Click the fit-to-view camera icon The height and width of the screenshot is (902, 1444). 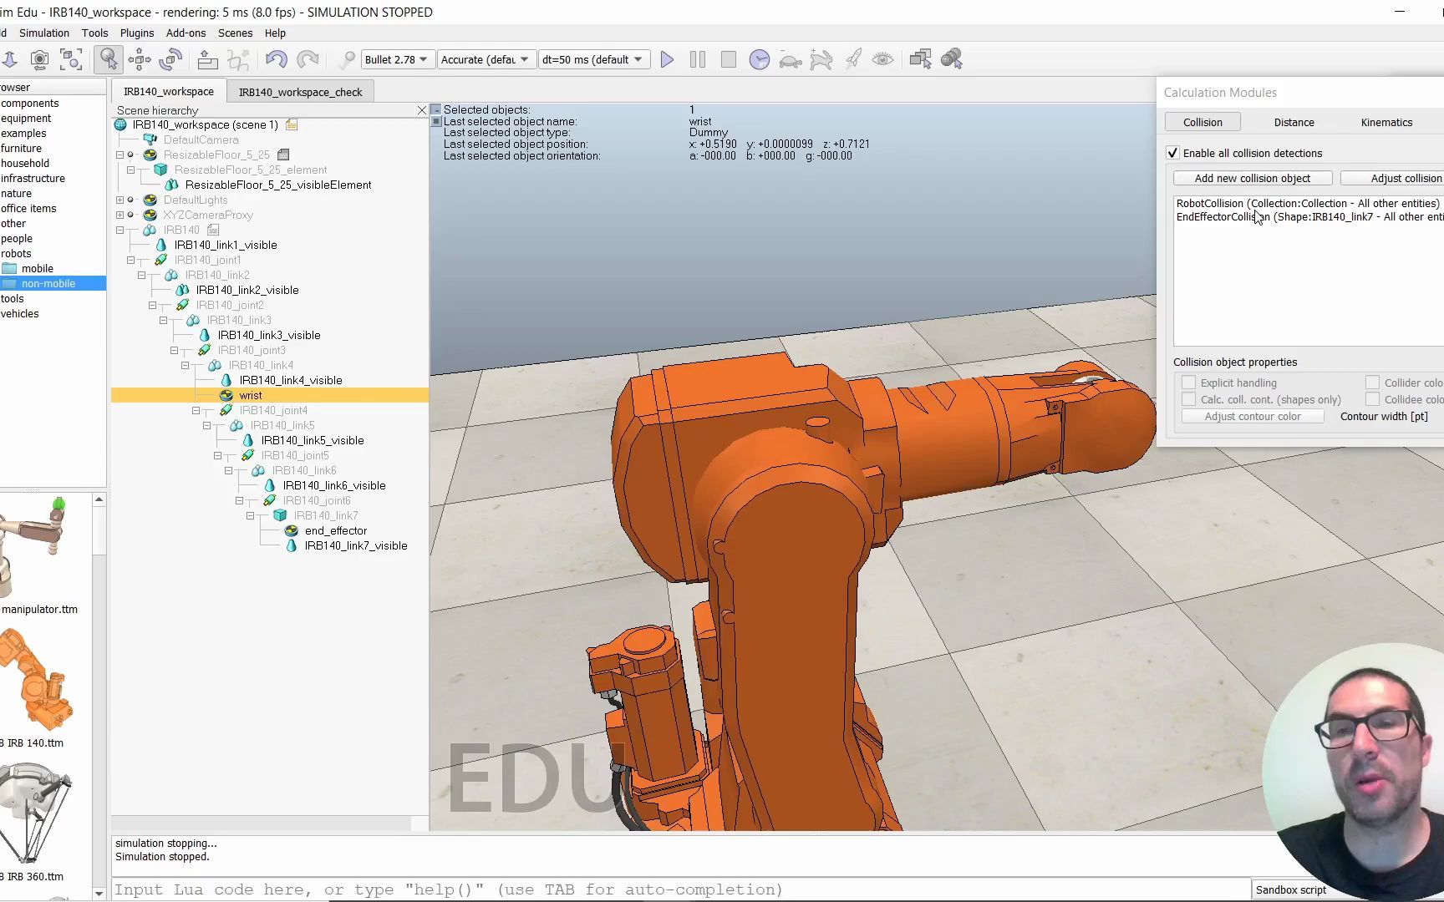coord(71,59)
